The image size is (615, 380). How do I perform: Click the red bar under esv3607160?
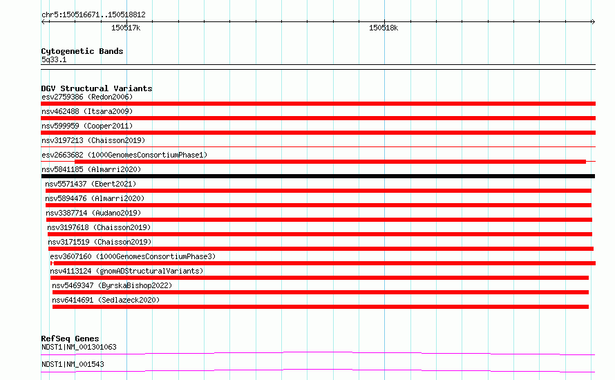pos(323,263)
